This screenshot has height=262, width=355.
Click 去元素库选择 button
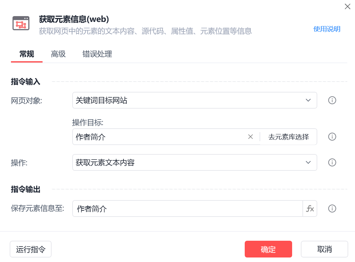[x=289, y=137]
